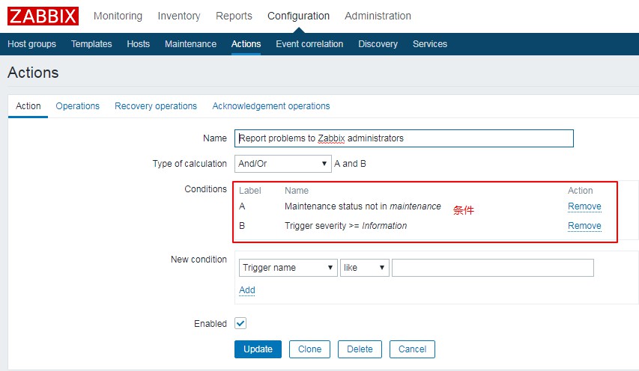Remove condition A maintenance status
This screenshot has width=639, height=371.
(x=584, y=206)
